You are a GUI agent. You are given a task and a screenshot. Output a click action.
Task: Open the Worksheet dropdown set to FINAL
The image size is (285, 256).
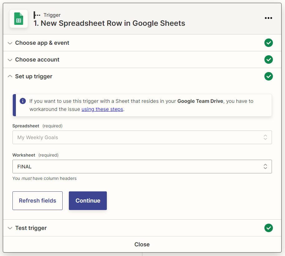pos(142,167)
